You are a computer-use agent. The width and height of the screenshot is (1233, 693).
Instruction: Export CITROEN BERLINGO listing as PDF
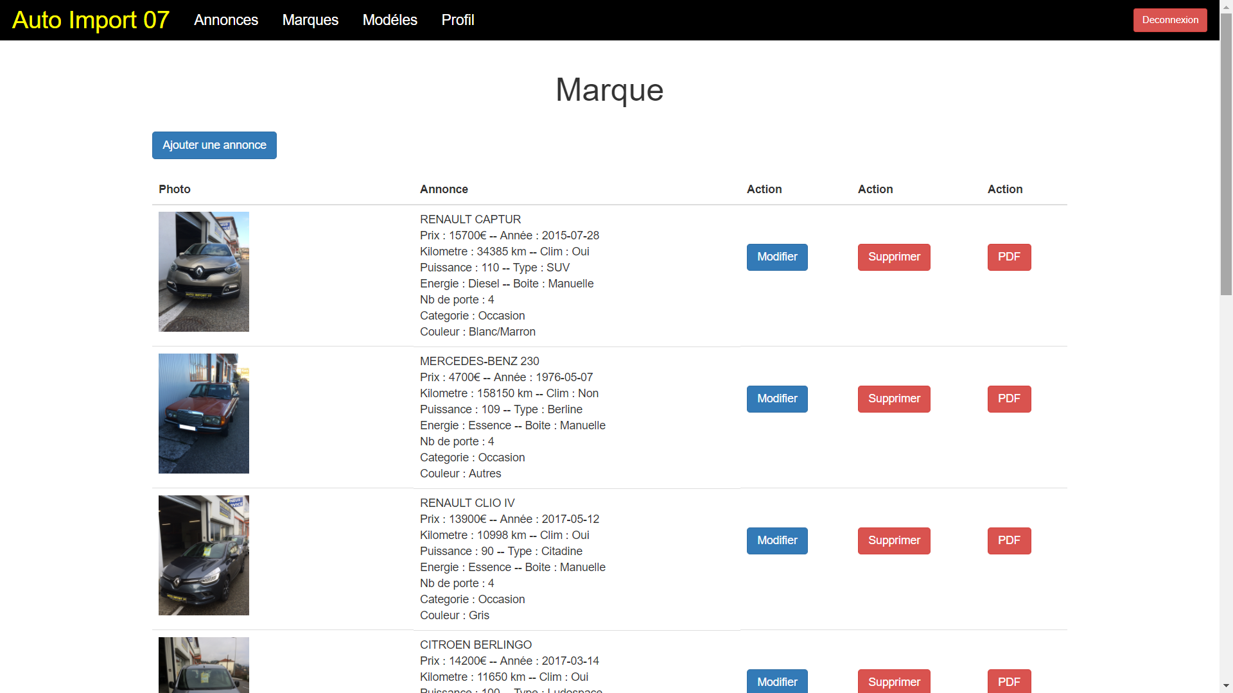pos(1009,681)
